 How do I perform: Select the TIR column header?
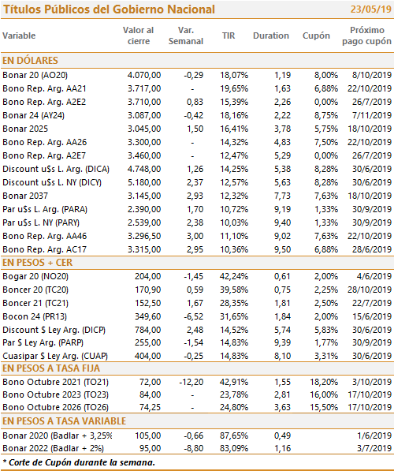coord(229,36)
